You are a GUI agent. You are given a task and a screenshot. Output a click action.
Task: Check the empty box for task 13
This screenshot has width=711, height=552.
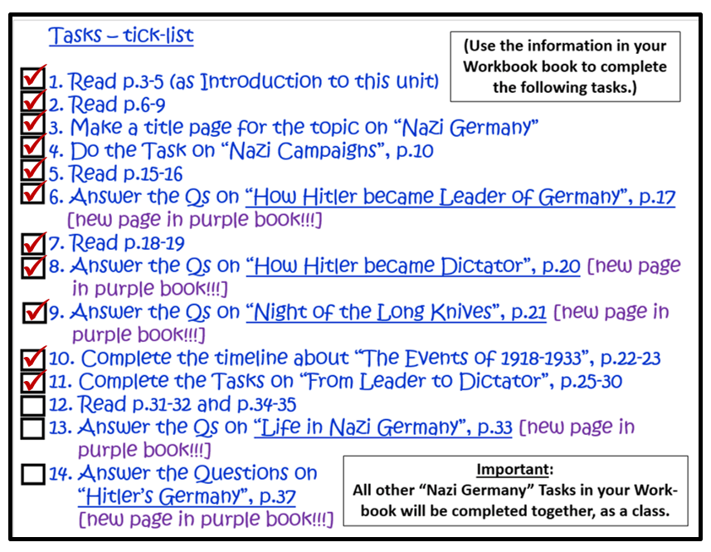click(33, 428)
